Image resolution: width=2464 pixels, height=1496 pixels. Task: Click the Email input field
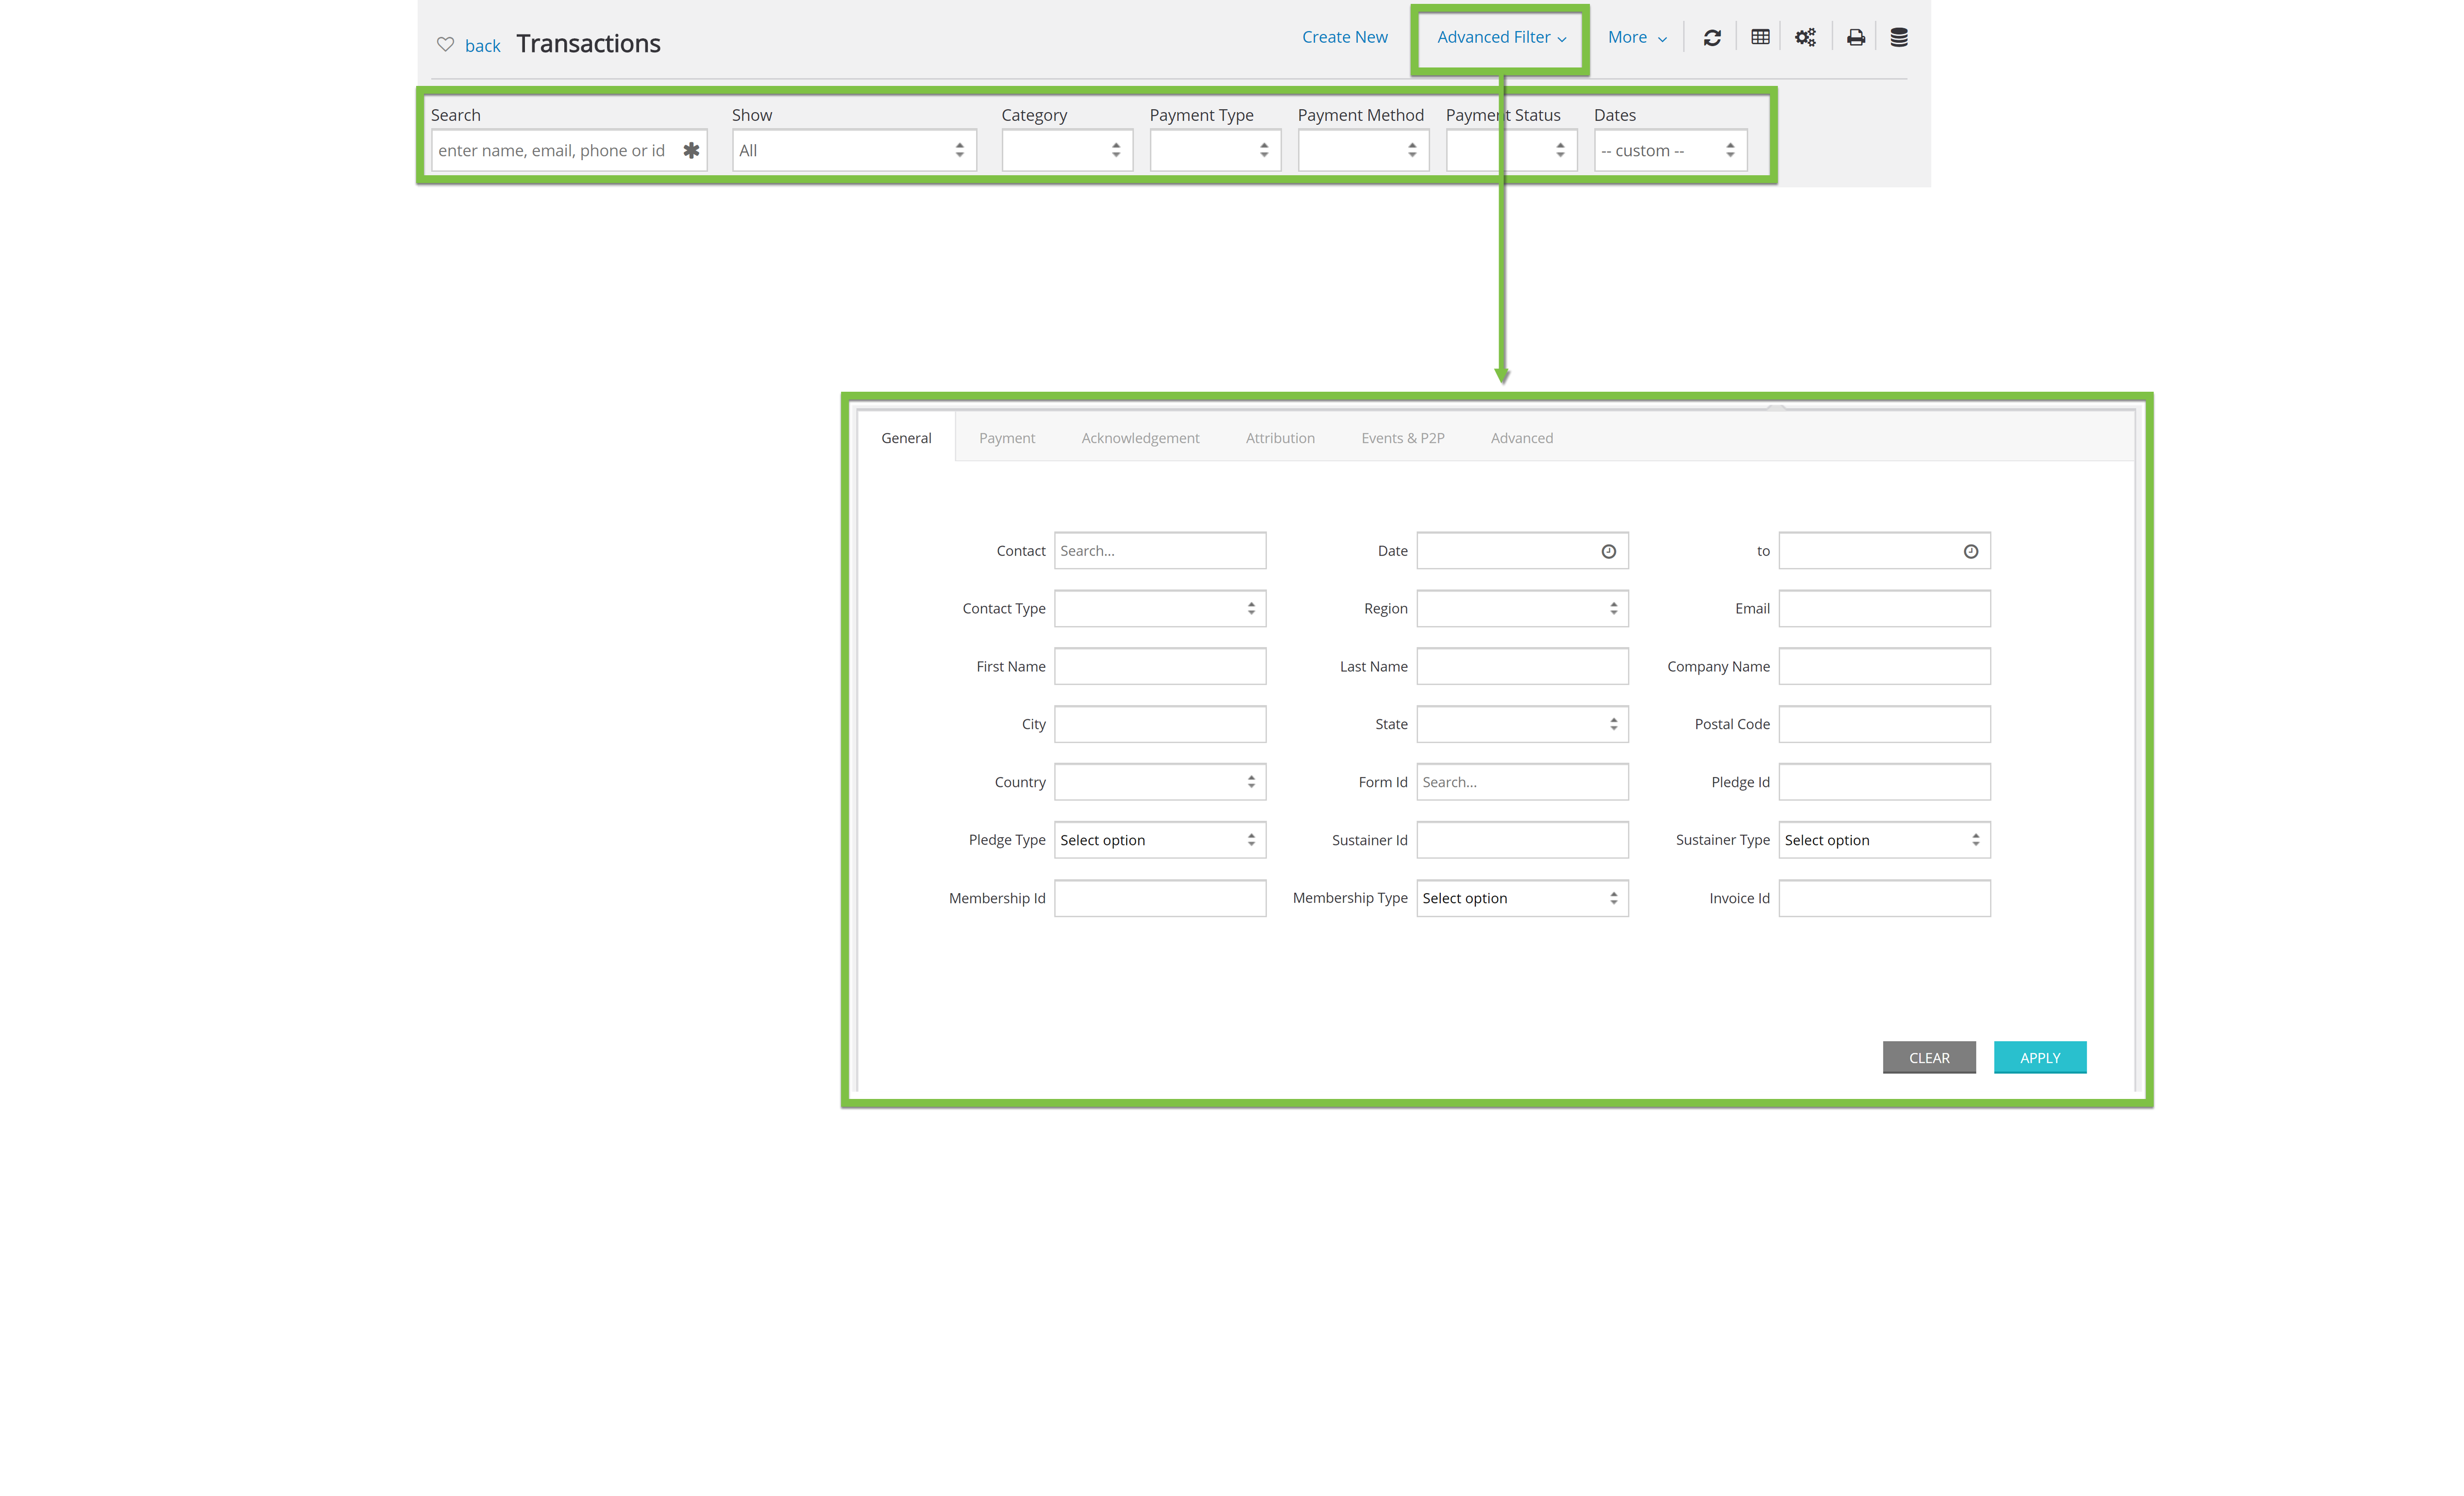tap(1884, 609)
